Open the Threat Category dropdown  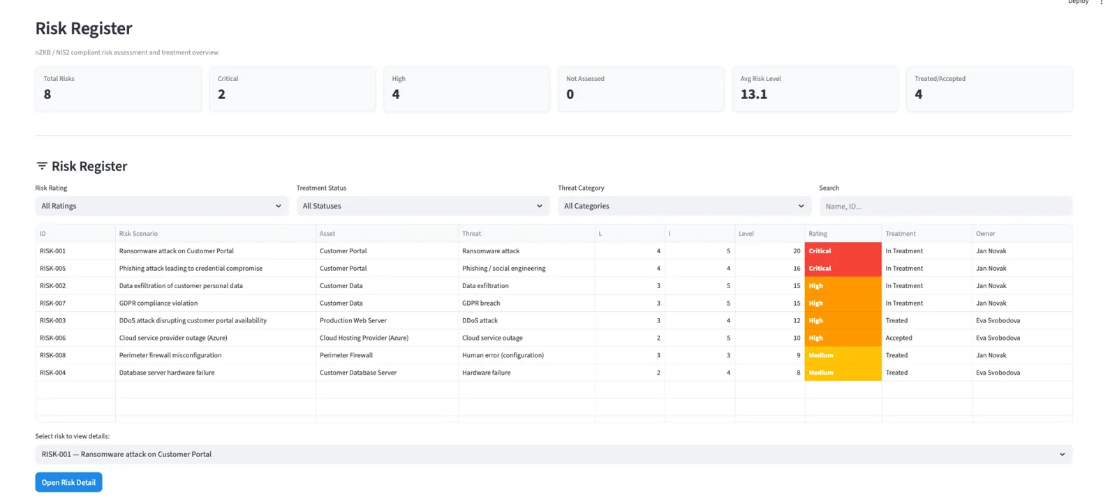[684, 206]
